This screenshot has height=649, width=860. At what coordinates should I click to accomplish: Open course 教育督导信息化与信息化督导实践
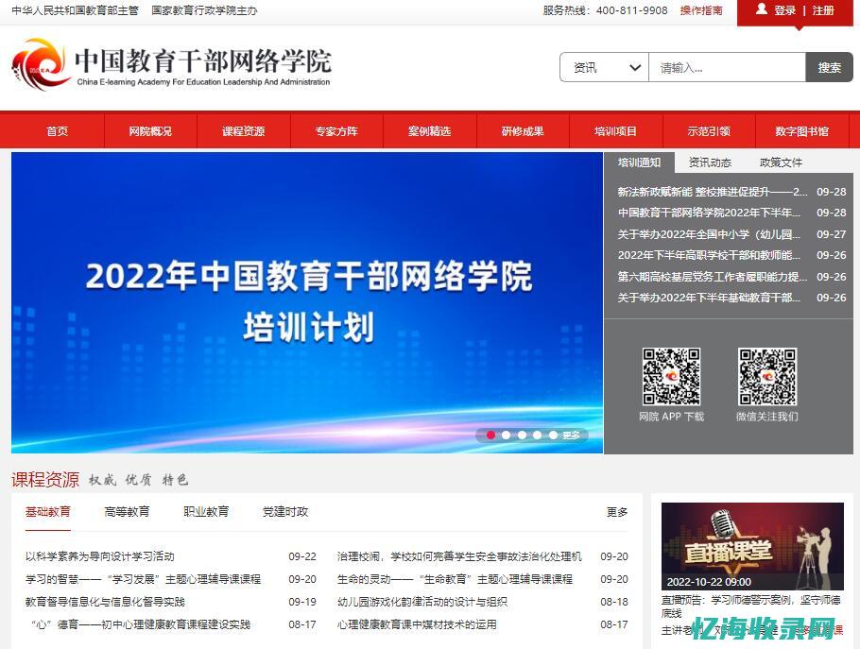click(105, 602)
